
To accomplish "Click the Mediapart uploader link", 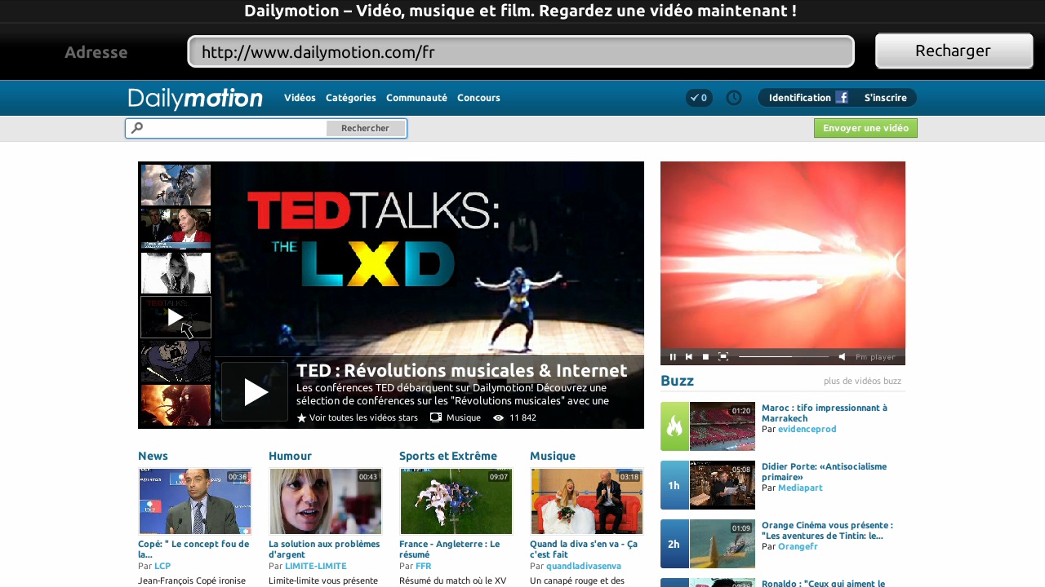I will coord(800,488).
